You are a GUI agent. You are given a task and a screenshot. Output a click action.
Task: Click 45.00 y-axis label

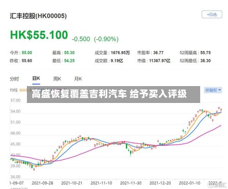click(x=16, y=144)
